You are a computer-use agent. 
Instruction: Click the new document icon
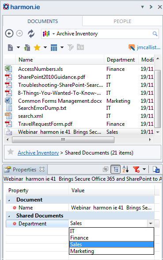(10, 47)
